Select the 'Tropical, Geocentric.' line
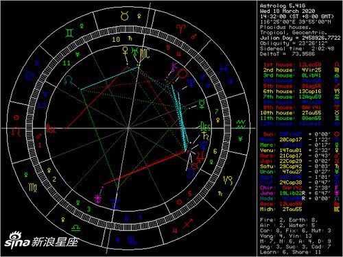This screenshot has width=343, height=257. (294, 33)
